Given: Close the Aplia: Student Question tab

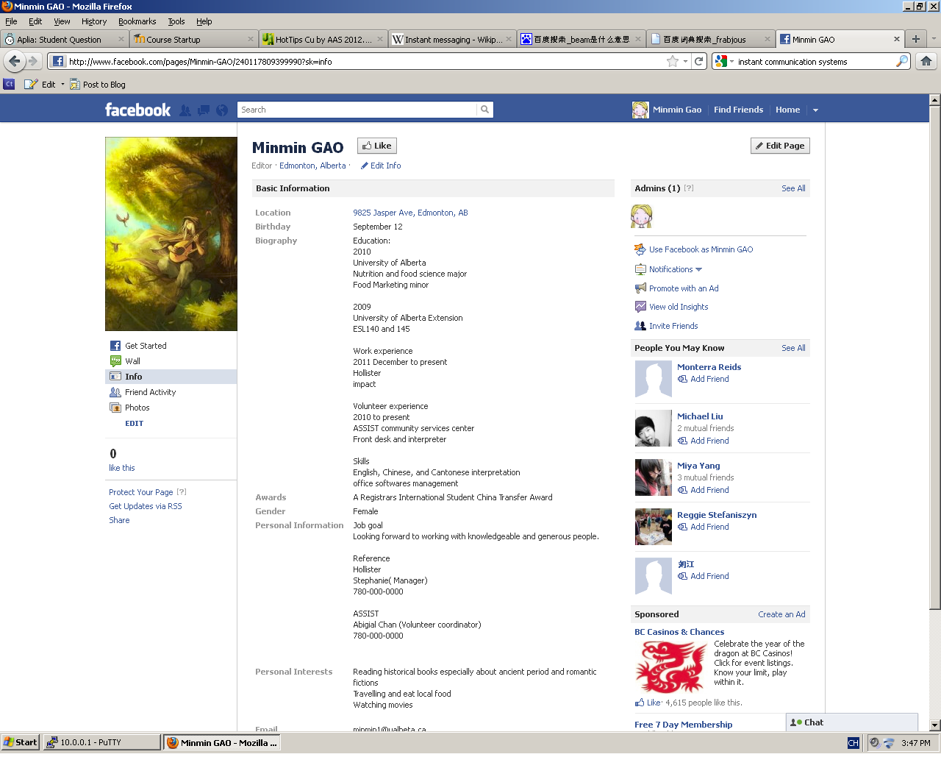Looking at the screenshot, I should click(121, 39).
